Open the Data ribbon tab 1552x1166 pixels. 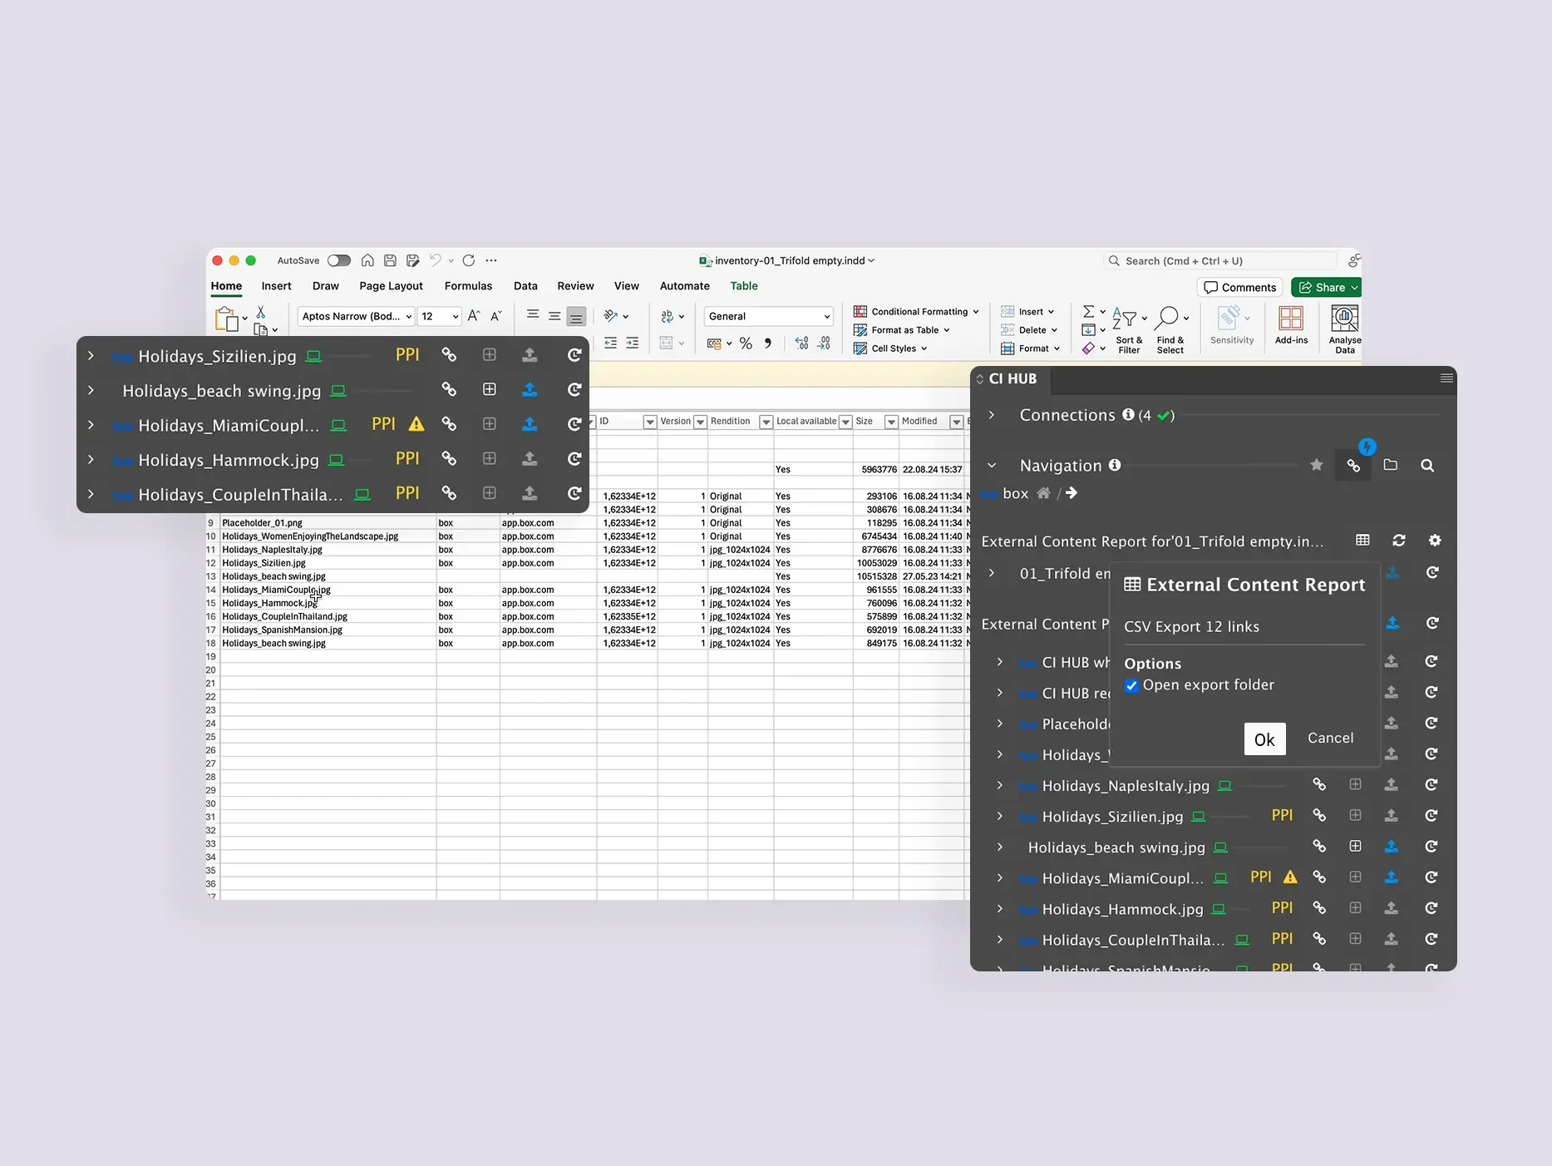(x=525, y=285)
